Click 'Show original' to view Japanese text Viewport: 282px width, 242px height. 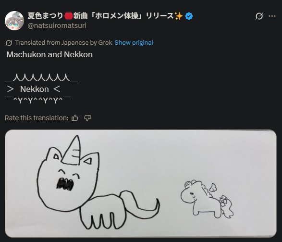tap(134, 43)
